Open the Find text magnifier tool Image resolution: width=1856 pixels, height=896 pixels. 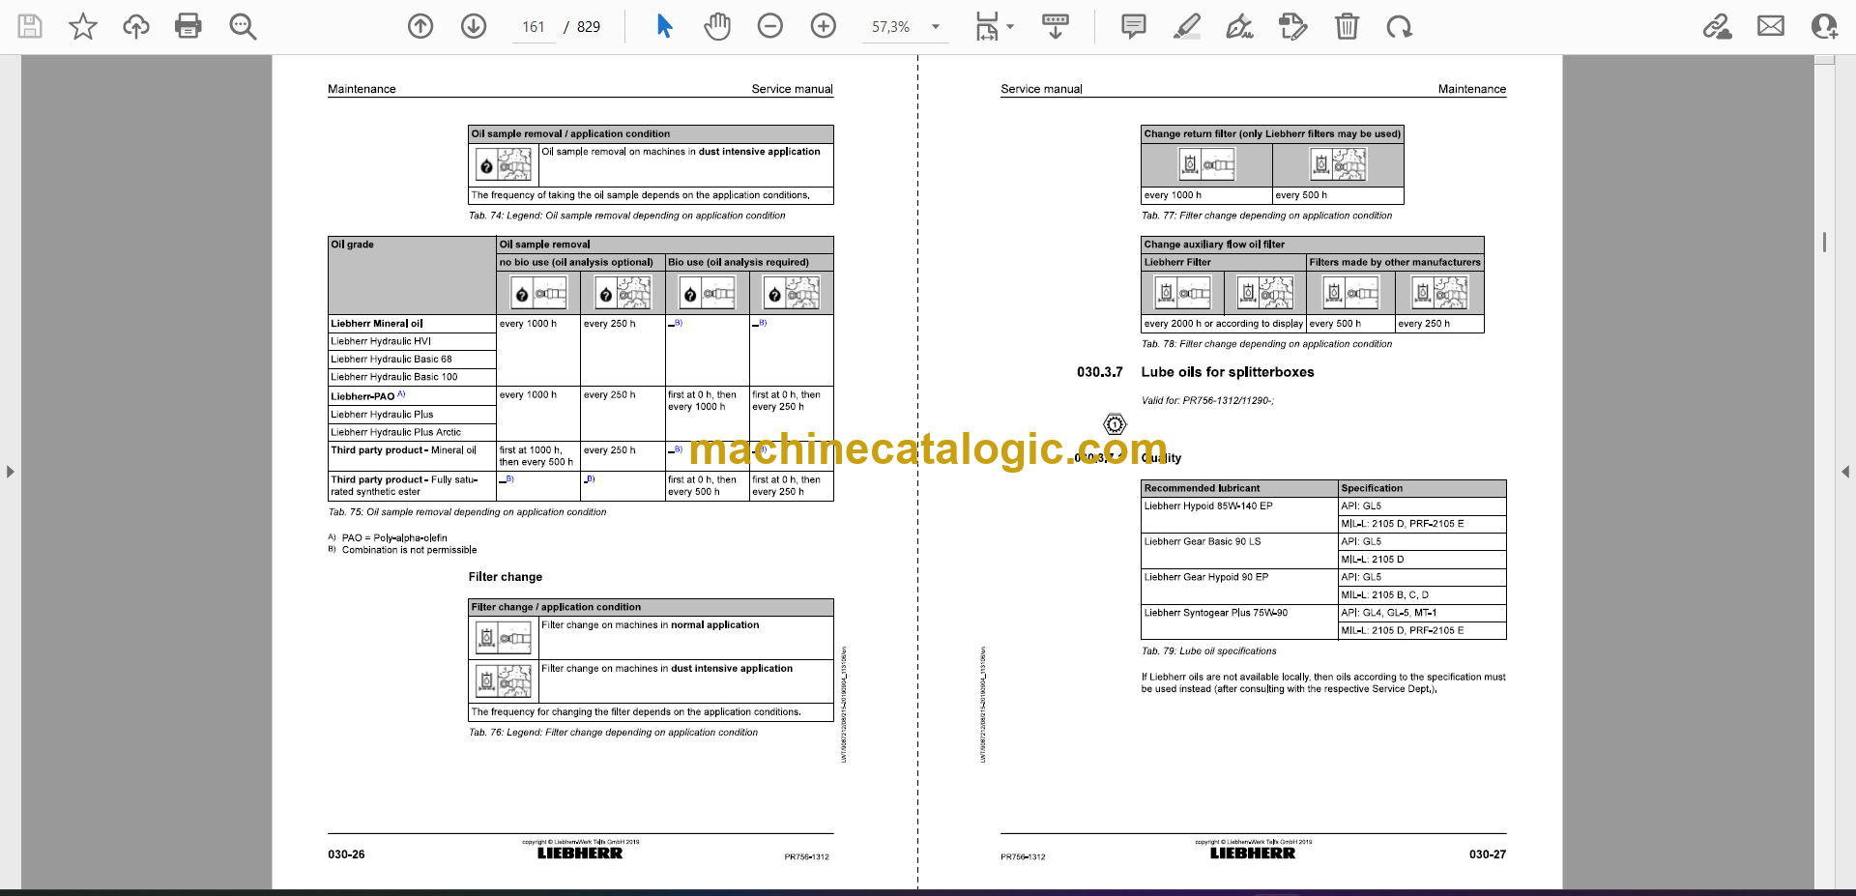[x=243, y=26]
